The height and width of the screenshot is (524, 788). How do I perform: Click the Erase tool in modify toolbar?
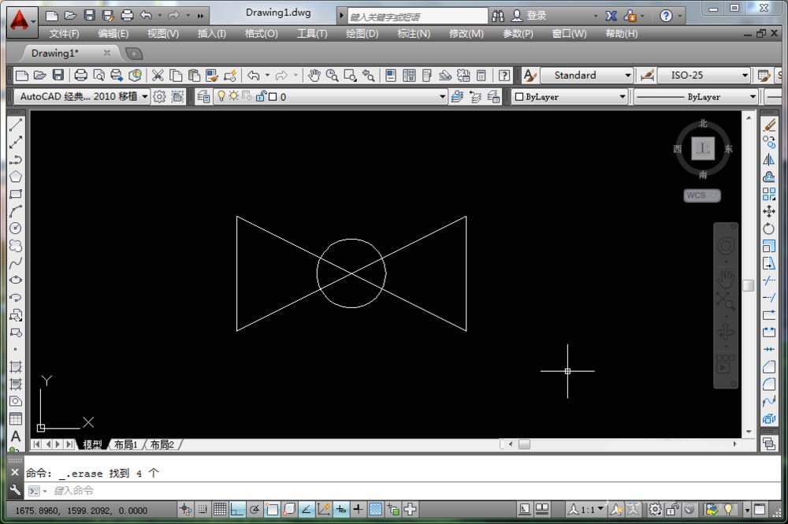click(769, 125)
